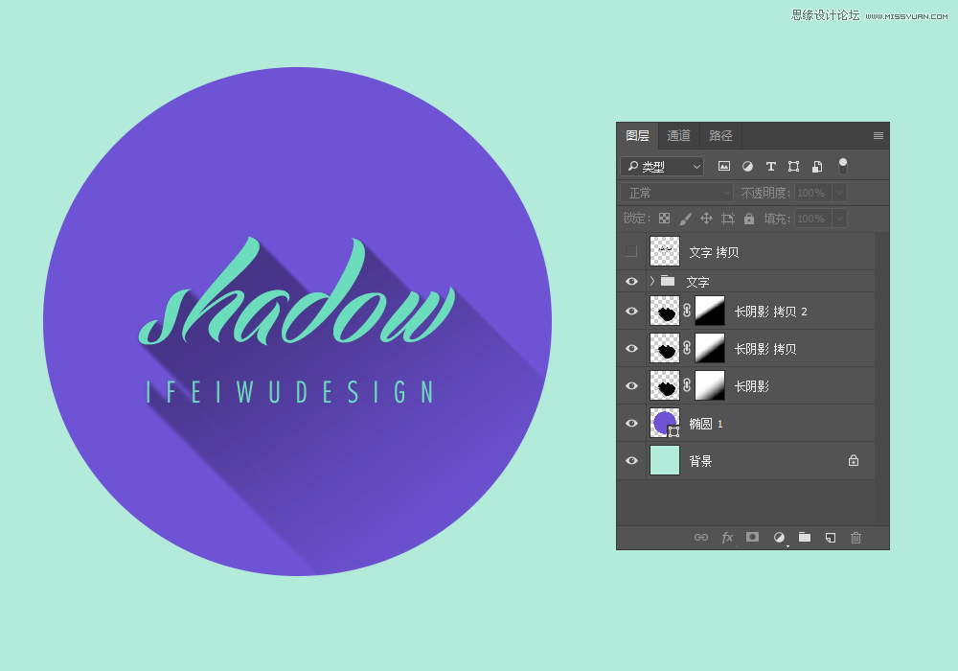Open the layers panel flyout menu
This screenshot has width=958, height=671.
pyautogui.click(x=878, y=136)
